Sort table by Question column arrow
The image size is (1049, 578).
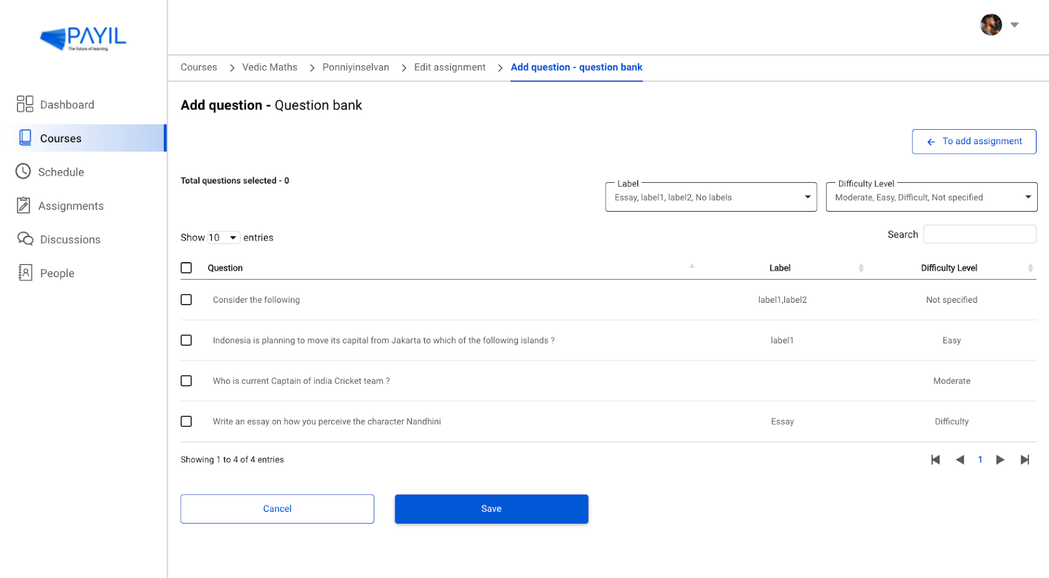click(x=692, y=266)
